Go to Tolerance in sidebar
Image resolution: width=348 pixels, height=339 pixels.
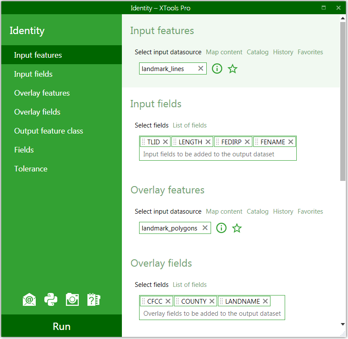62,169
